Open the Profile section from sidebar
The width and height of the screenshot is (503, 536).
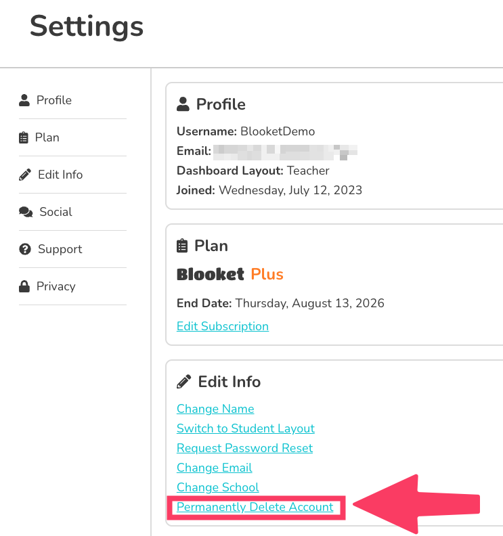(53, 100)
